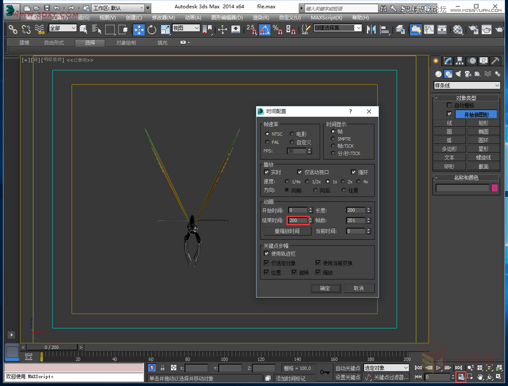
Task: Click the 确定 (OK) button
Action: pos(325,288)
